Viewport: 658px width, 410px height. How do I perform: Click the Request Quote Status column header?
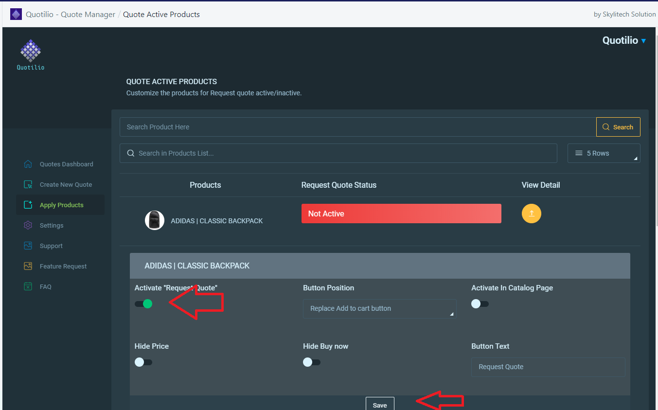339,185
